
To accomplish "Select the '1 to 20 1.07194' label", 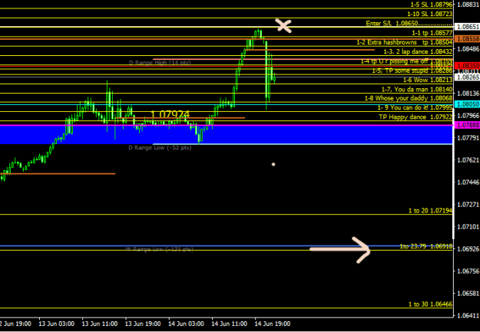I will click(430, 211).
